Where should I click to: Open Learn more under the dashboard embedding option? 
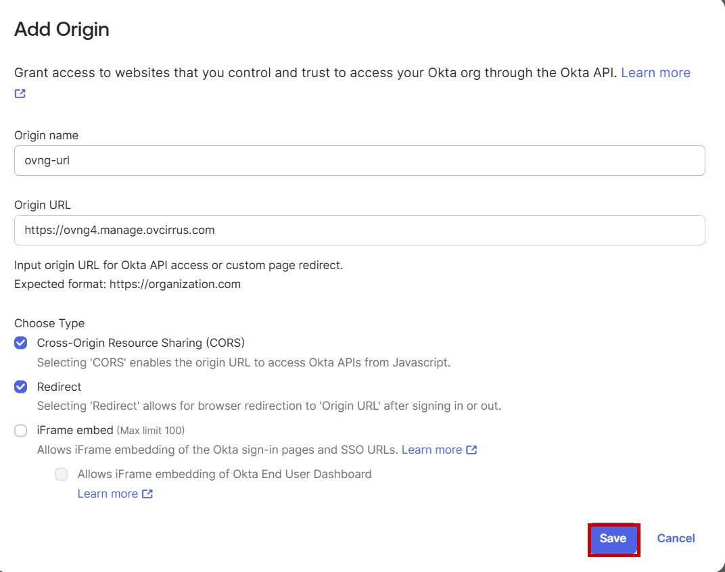point(108,494)
